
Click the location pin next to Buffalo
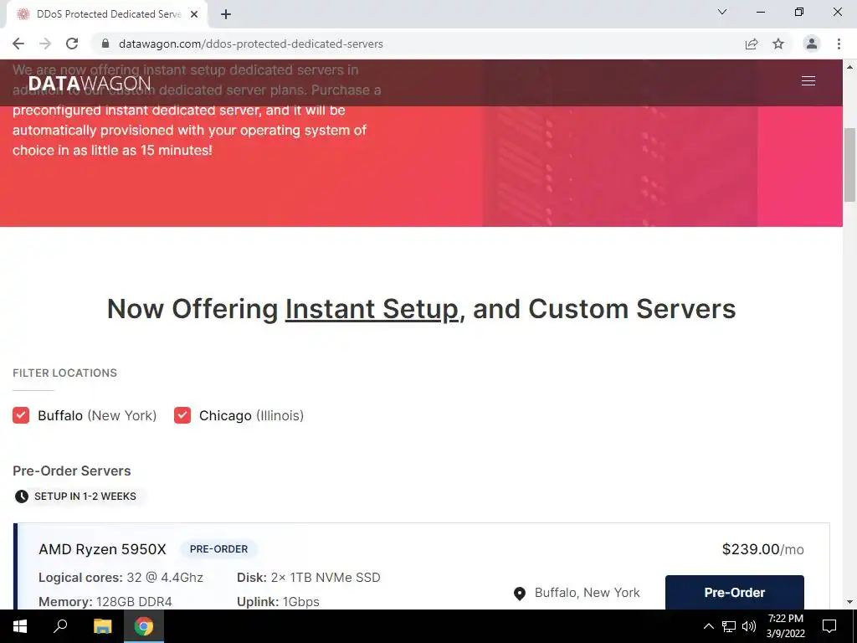pyautogui.click(x=520, y=594)
